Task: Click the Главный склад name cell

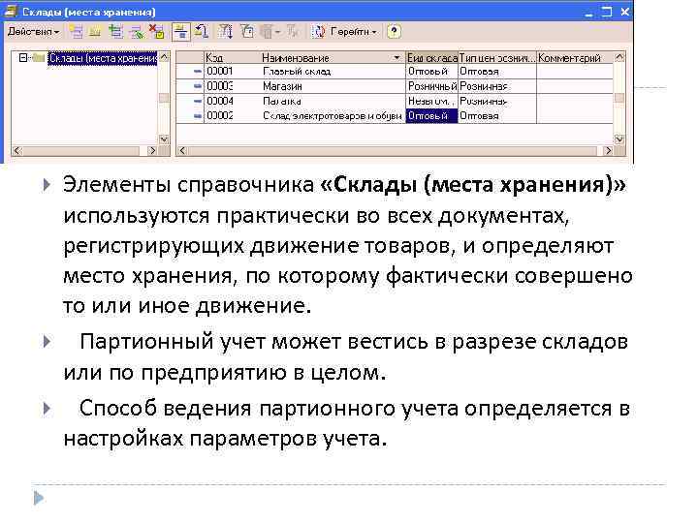Action: [297, 71]
